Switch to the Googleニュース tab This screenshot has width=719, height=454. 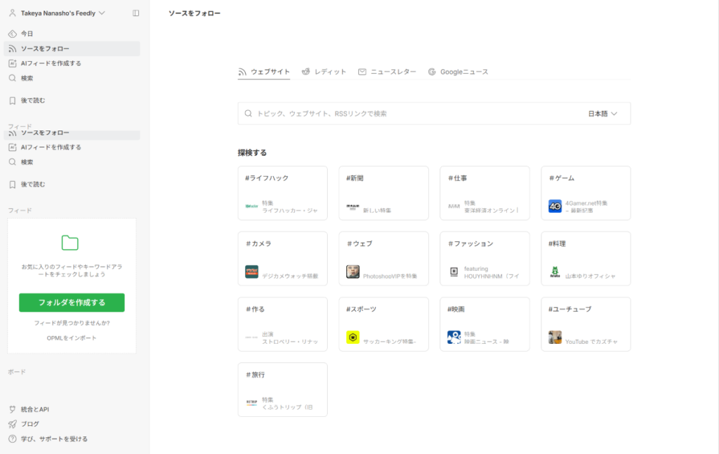pyautogui.click(x=458, y=71)
